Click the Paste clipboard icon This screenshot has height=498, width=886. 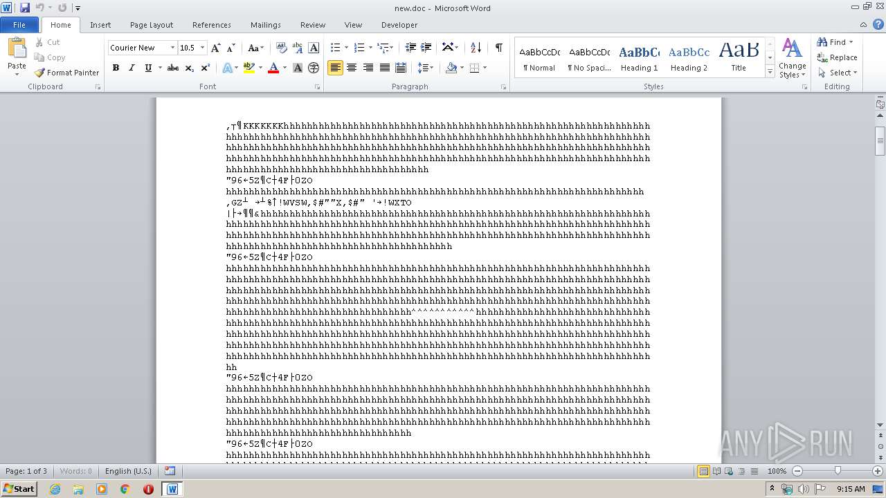[17, 48]
